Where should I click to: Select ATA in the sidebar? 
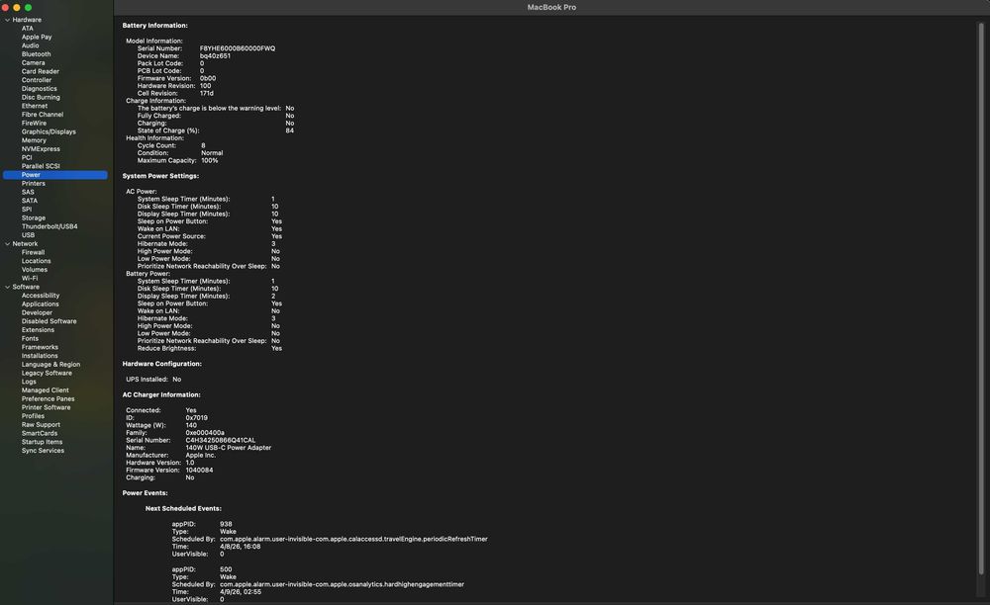[x=27, y=29]
